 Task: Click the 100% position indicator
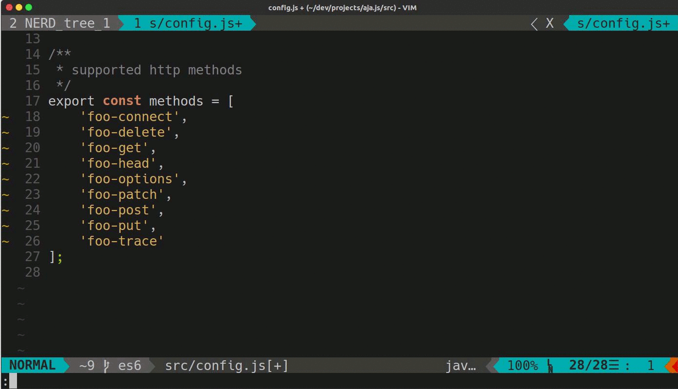522,366
